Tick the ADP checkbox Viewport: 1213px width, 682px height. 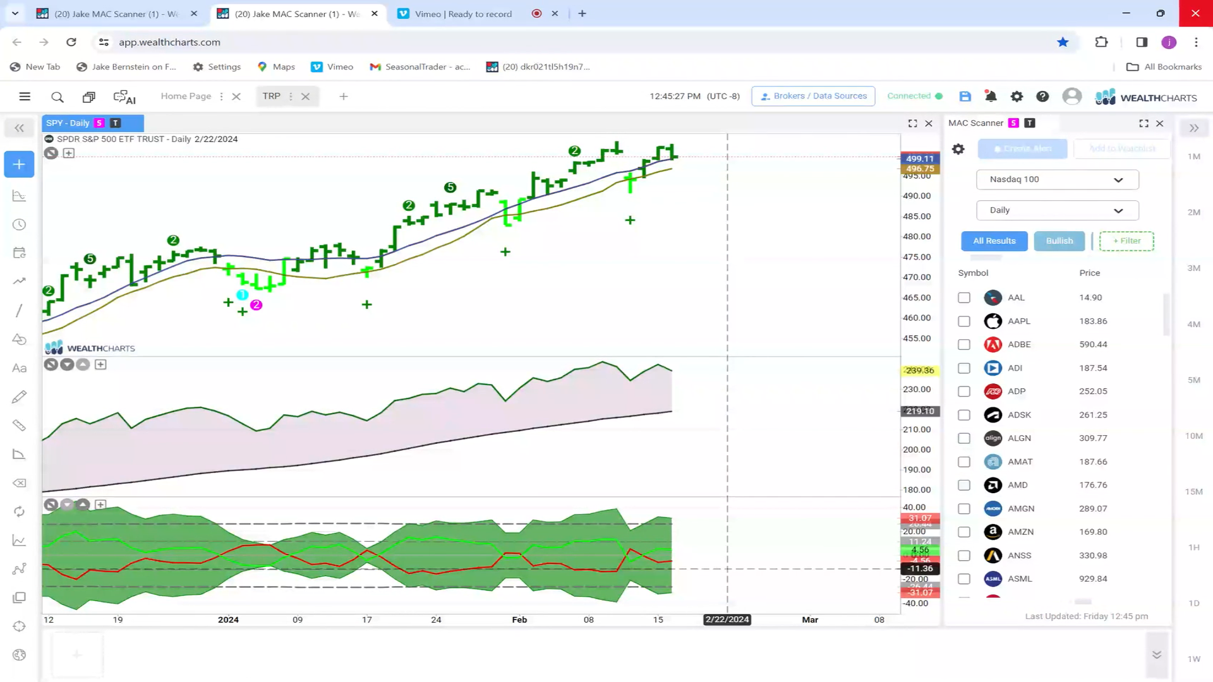click(963, 392)
